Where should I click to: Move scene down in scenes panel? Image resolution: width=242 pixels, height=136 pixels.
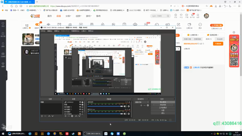coord(53,116)
